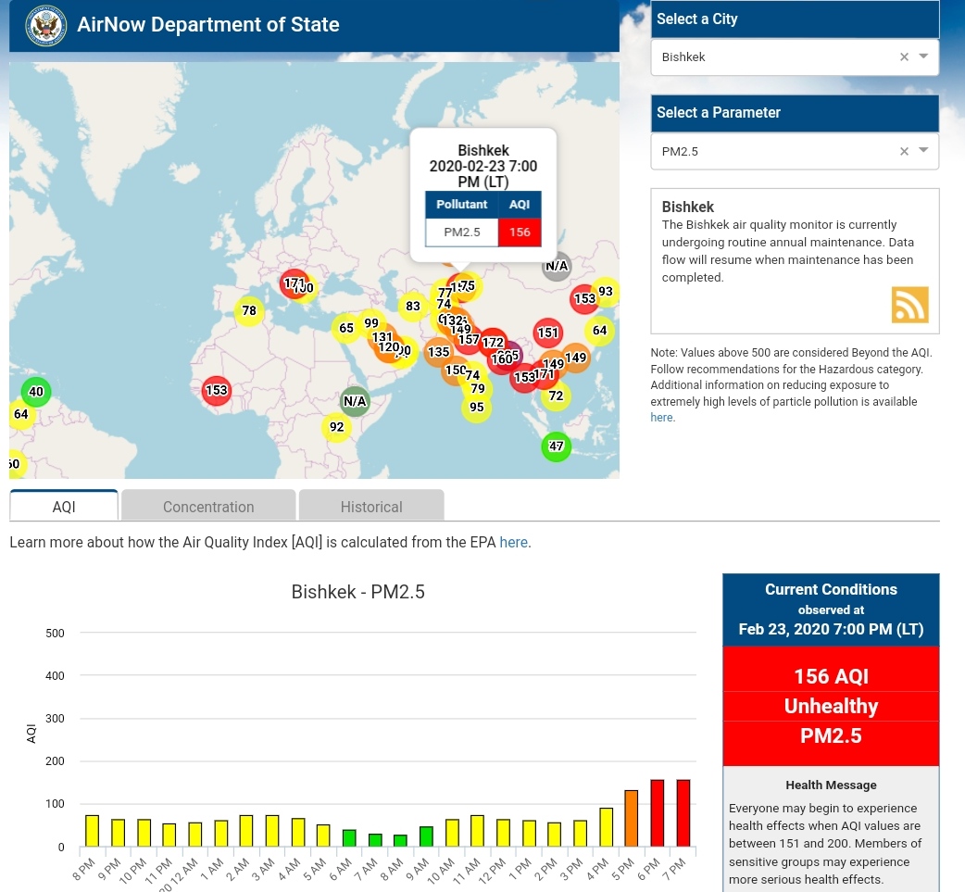Click the gray N/A marker in Africa
965x892 pixels.
click(355, 401)
